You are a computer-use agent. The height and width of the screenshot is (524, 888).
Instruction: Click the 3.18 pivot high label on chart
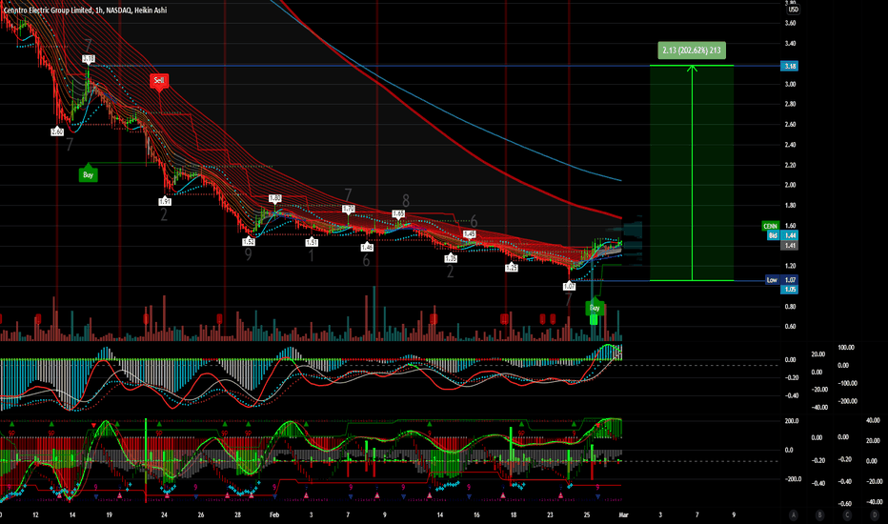(89, 58)
